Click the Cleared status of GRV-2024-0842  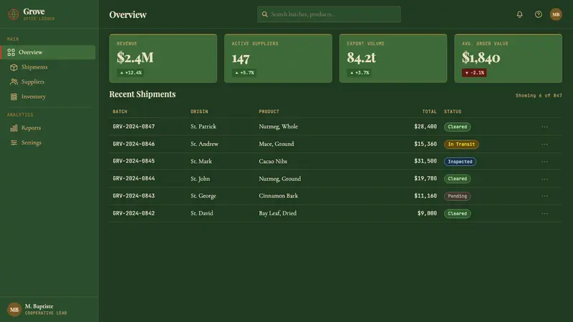[457, 213]
